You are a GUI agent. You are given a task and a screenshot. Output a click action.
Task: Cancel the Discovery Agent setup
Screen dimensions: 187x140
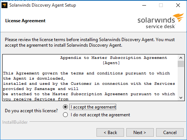(x=170, y=133)
